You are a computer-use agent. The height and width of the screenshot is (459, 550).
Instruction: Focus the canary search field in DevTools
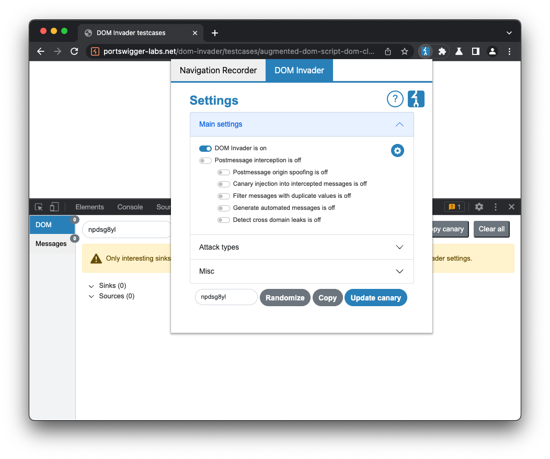[127, 230]
